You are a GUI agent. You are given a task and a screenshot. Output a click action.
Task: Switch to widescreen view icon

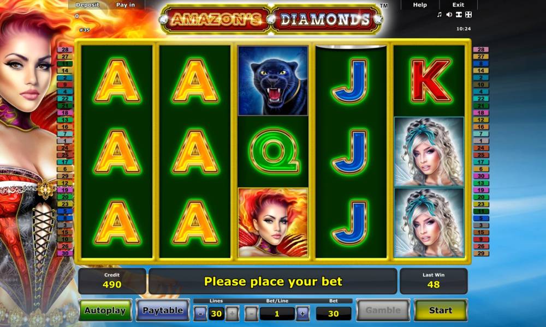(459, 15)
